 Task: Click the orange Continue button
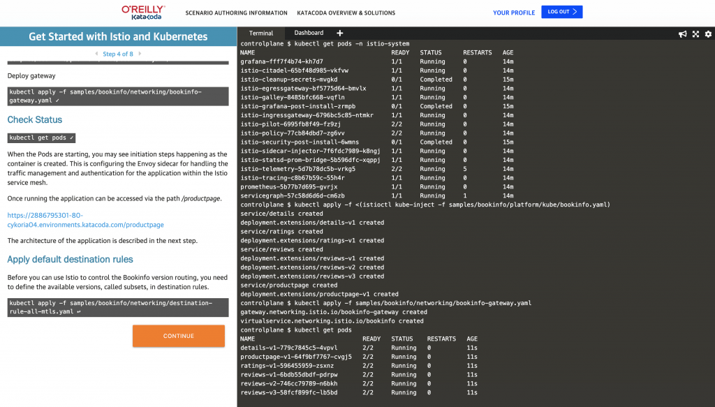point(179,336)
